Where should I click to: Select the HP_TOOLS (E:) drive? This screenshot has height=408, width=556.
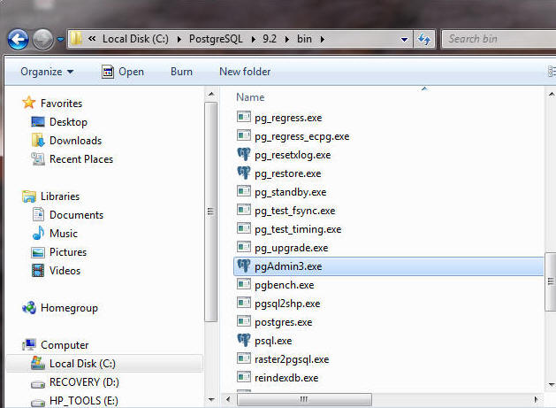(84, 401)
